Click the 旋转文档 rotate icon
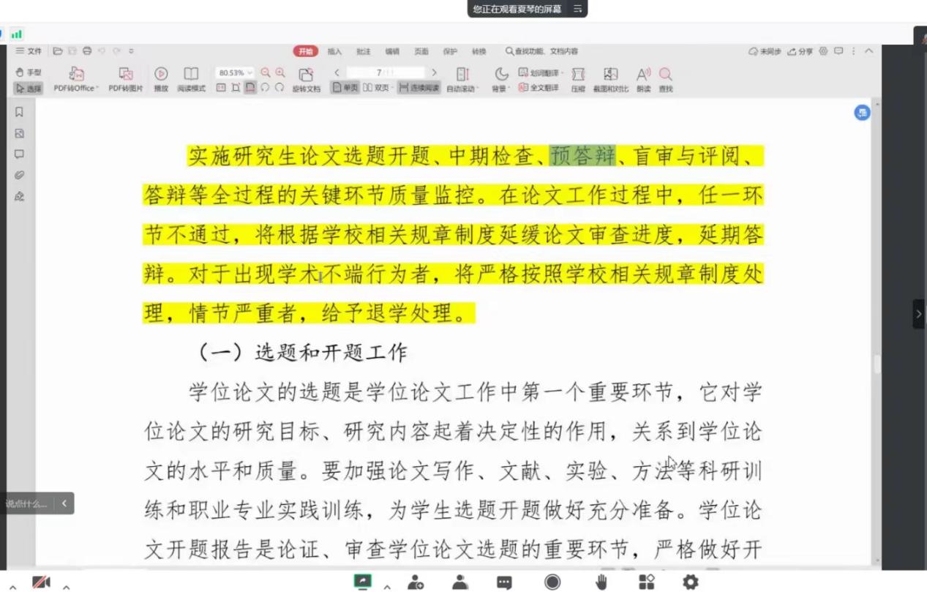Viewport: 927px width, 592px height. point(306,75)
